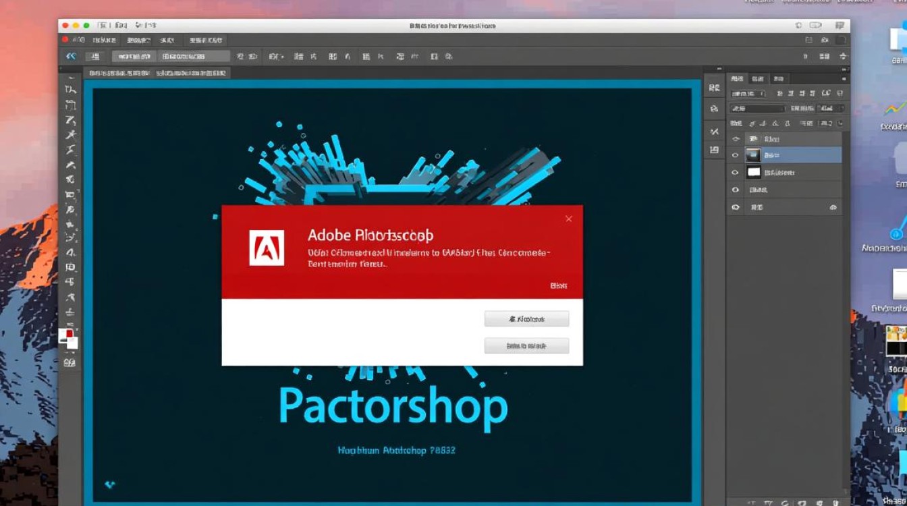Screen dimensions: 907x506
Task: Click the small cyan icon at the canvas bottom-left
Action: pyautogui.click(x=110, y=484)
